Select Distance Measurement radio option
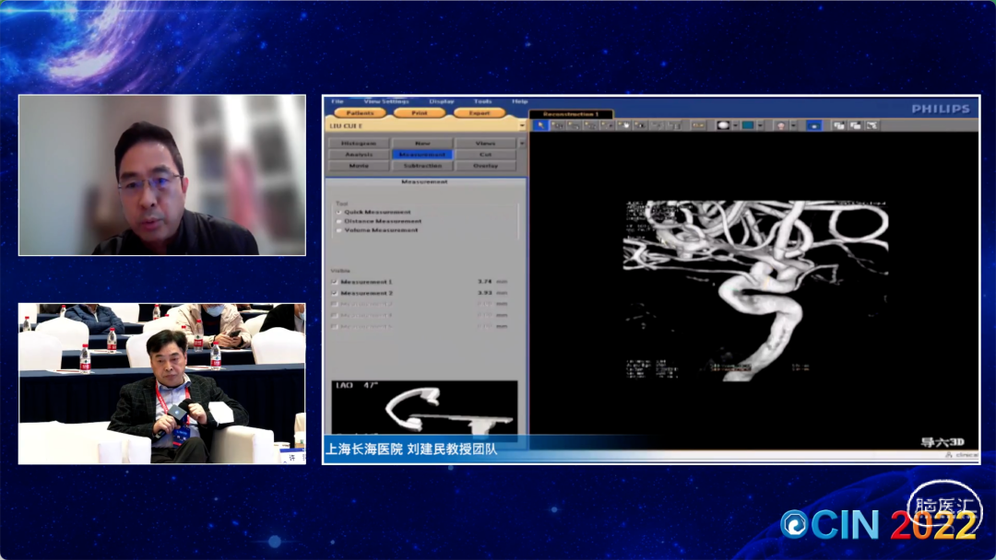996x560 pixels. click(x=338, y=221)
